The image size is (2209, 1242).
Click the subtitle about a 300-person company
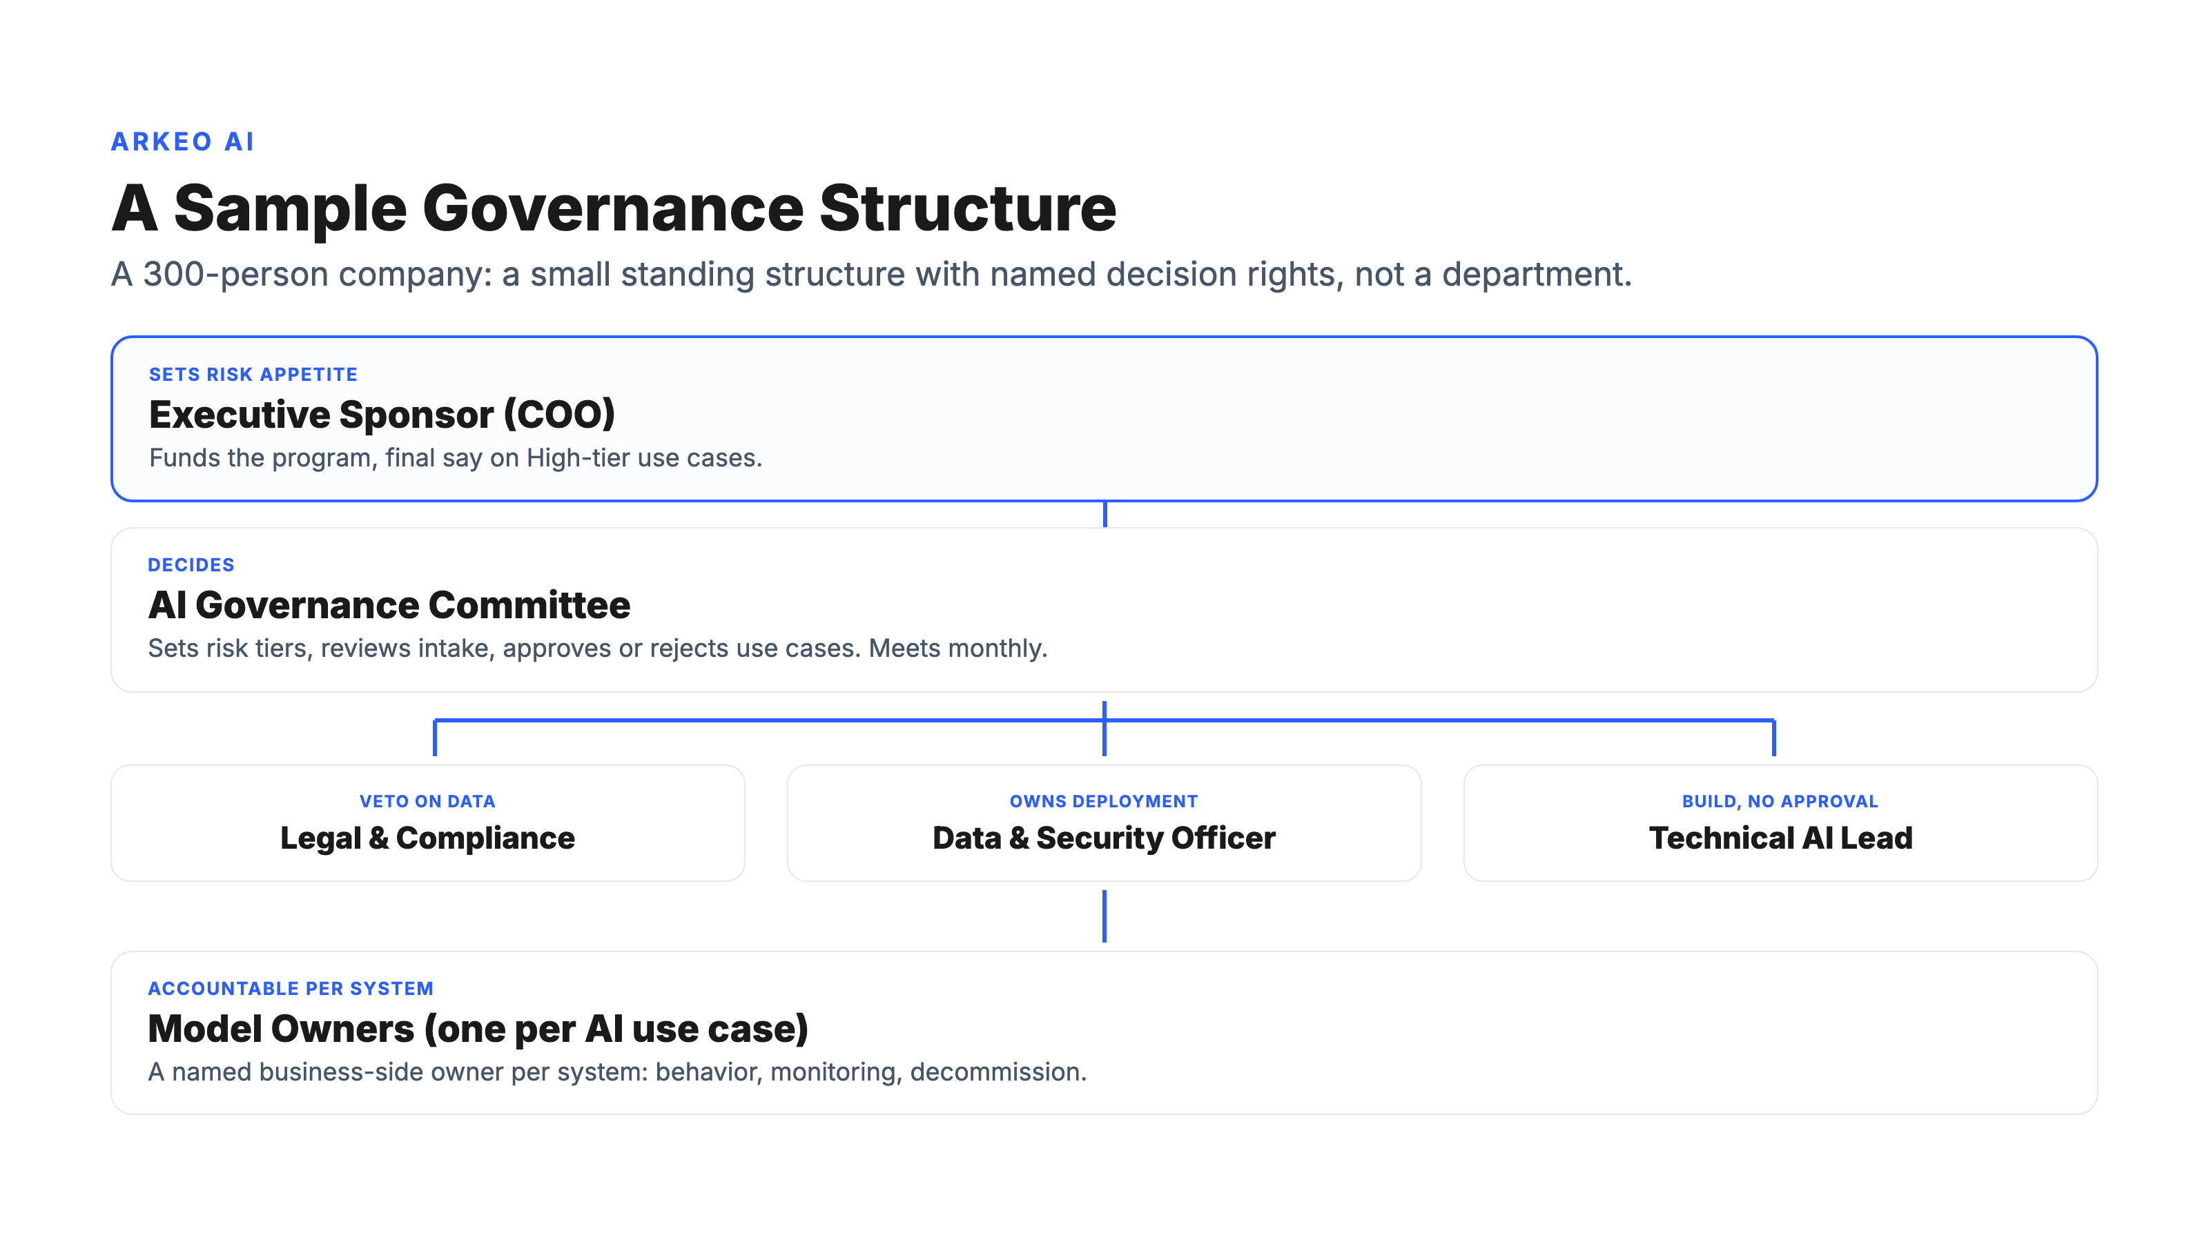point(871,275)
